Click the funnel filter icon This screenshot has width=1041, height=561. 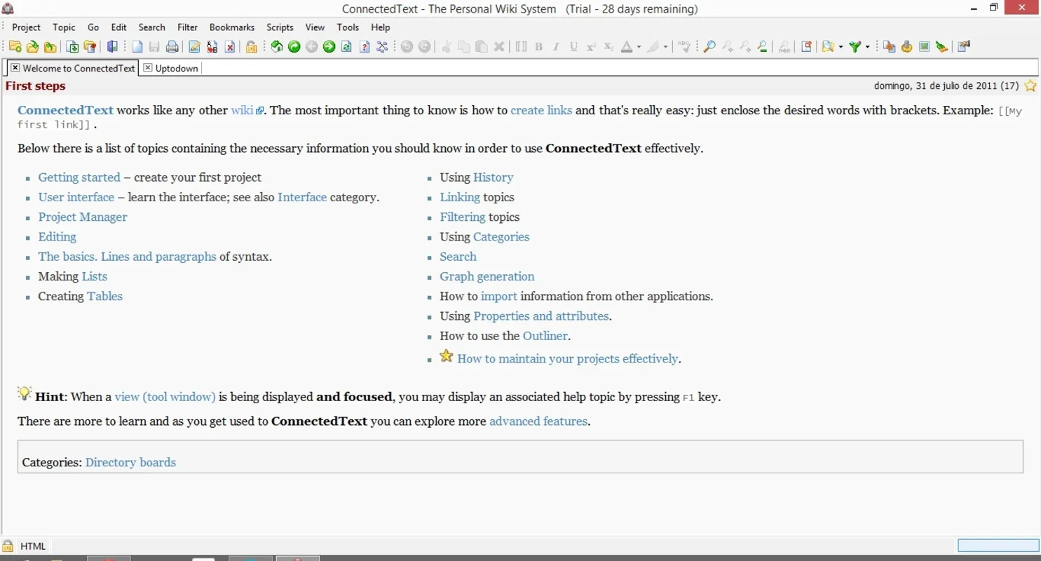click(855, 47)
